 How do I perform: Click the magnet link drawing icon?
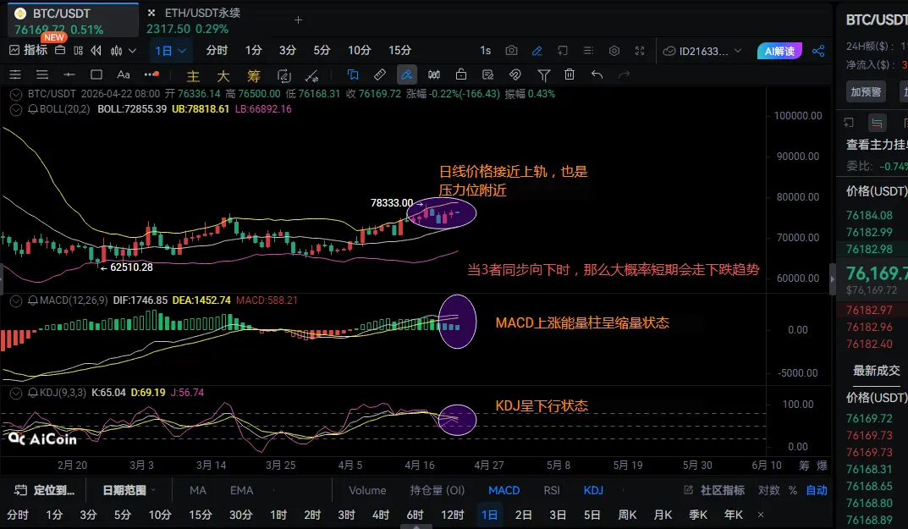[x=515, y=74]
